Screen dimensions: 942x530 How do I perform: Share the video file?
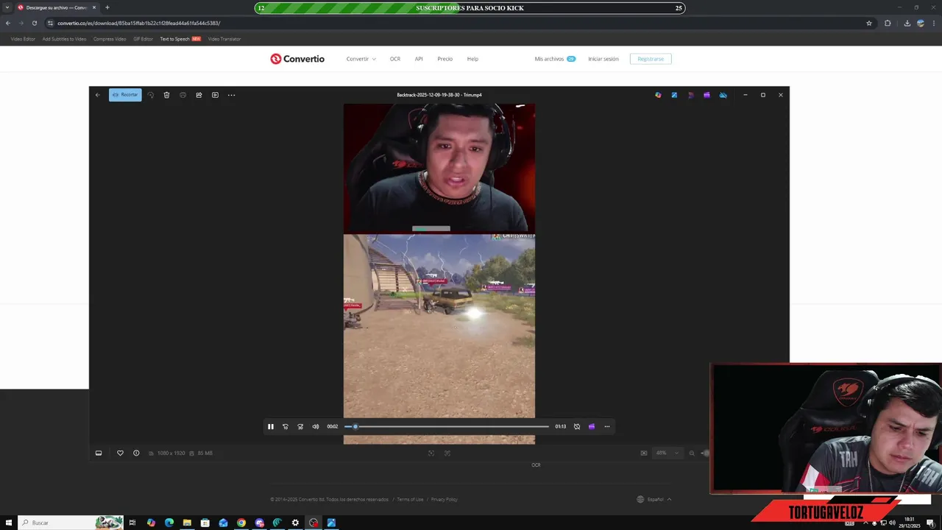click(x=199, y=95)
